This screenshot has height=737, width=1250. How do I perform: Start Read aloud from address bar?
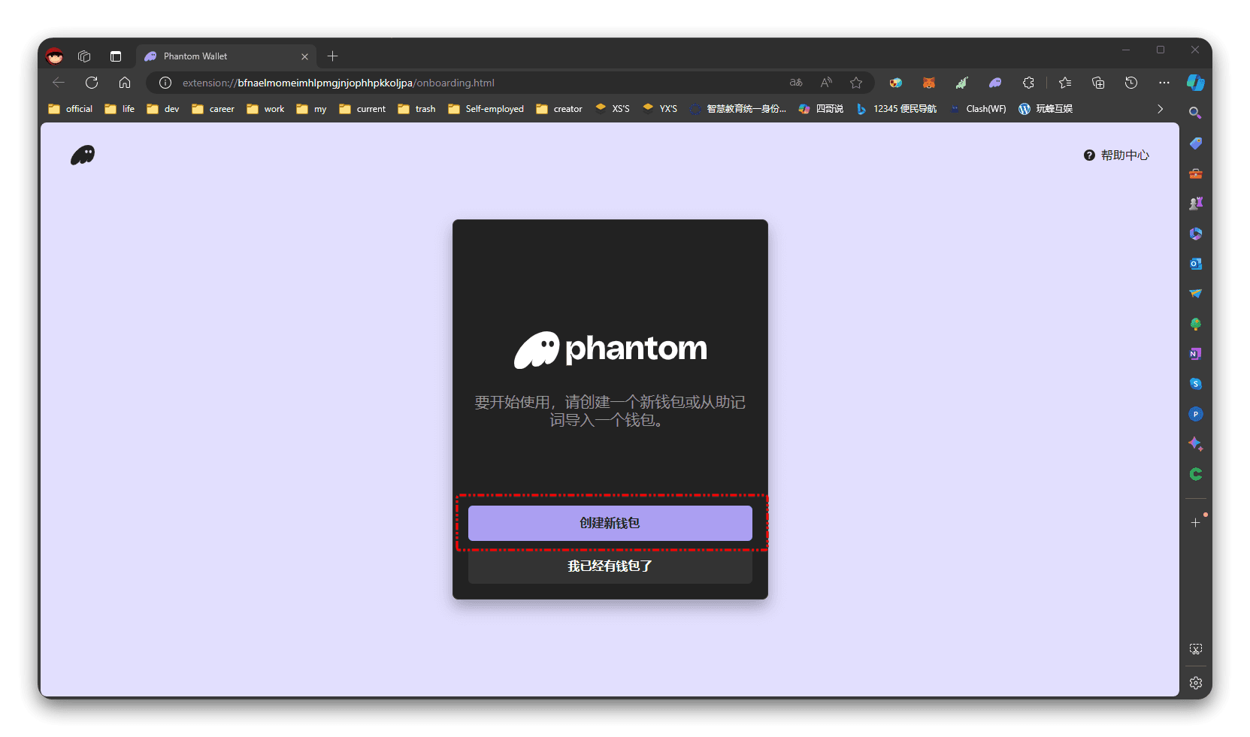coord(826,83)
